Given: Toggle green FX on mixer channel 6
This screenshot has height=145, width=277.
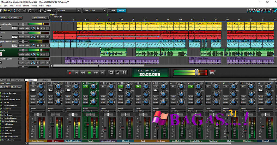Looking at the screenshot, I should (x=120, y=87).
